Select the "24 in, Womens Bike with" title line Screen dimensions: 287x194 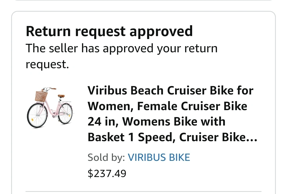tap(157, 122)
